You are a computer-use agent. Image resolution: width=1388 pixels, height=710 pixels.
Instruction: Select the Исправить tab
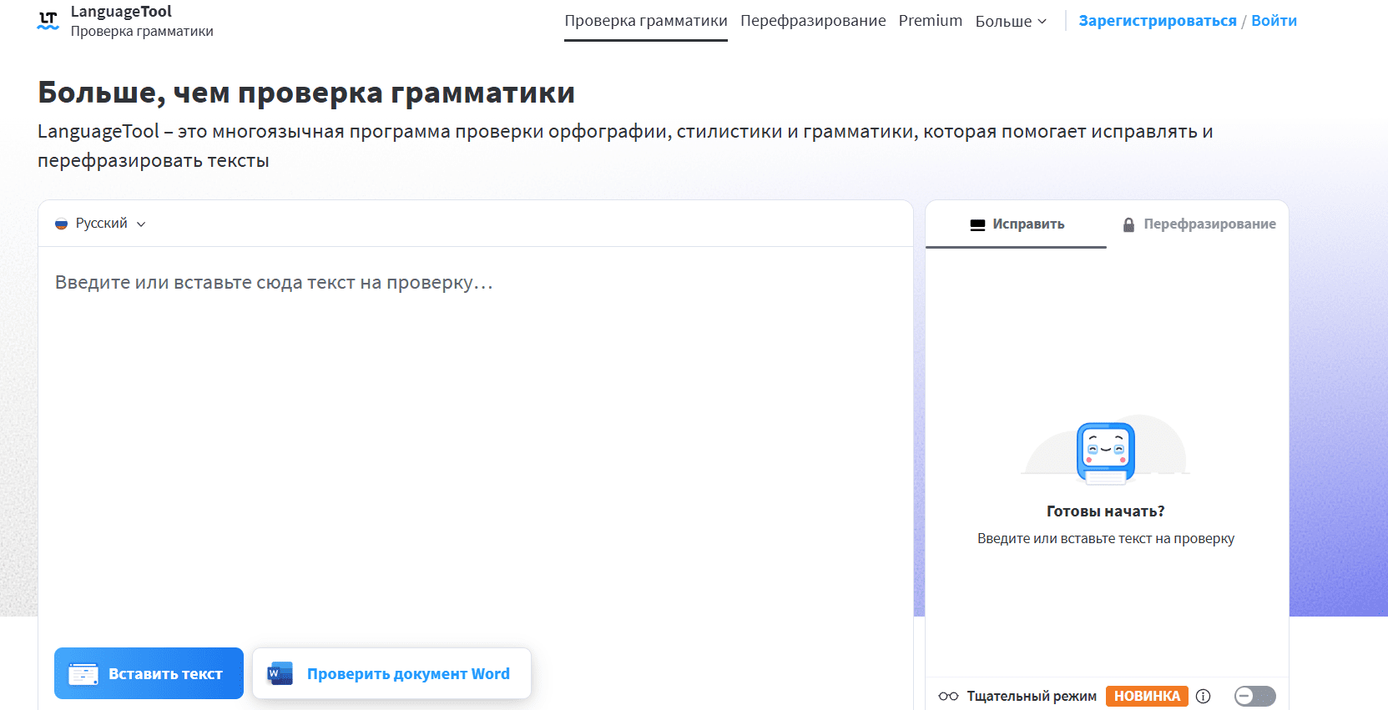1017,224
